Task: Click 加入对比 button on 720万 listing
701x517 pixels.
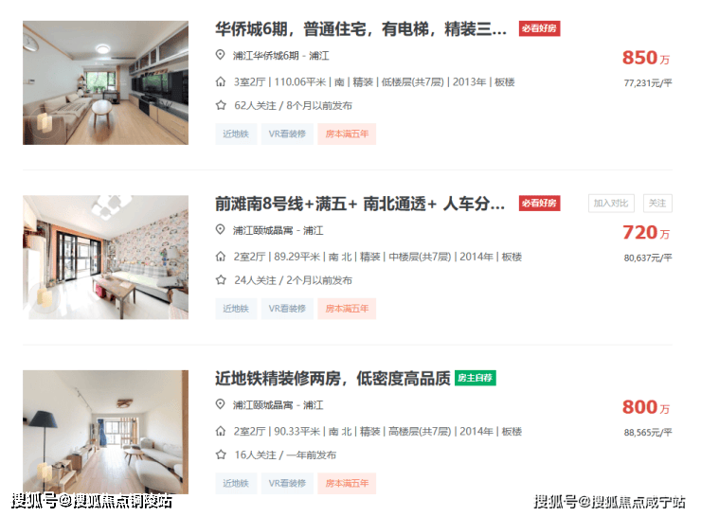Action: coord(611,204)
